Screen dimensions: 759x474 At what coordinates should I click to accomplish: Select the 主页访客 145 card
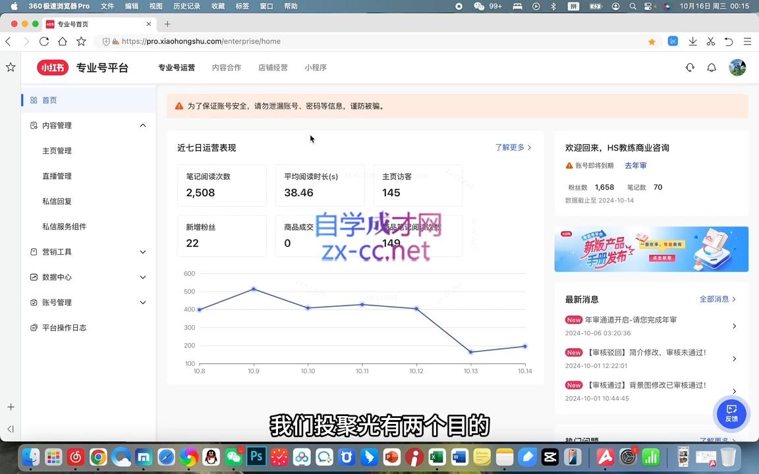coord(418,185)
